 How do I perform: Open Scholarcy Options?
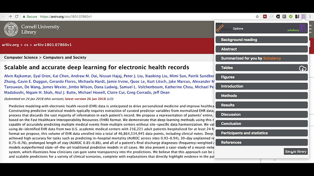(x=238, y=28)
